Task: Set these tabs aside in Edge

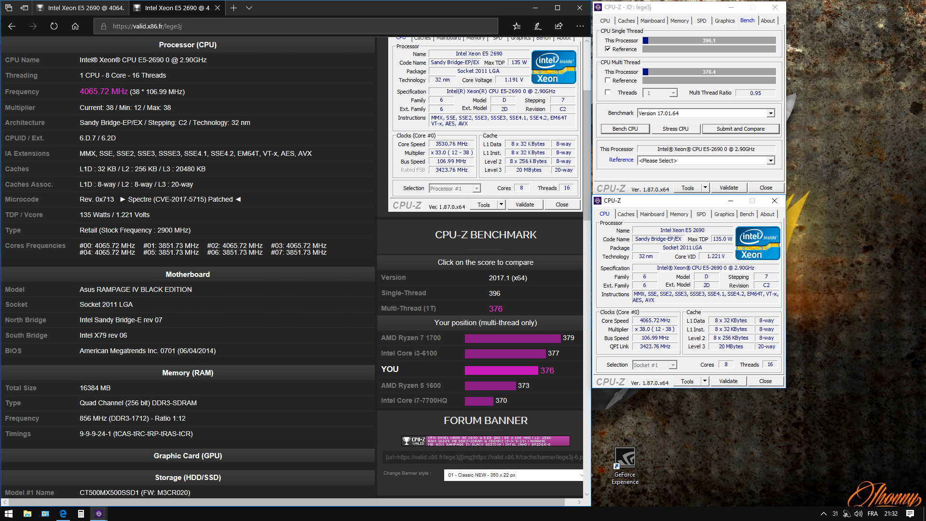Action: (x=24, y=8)
